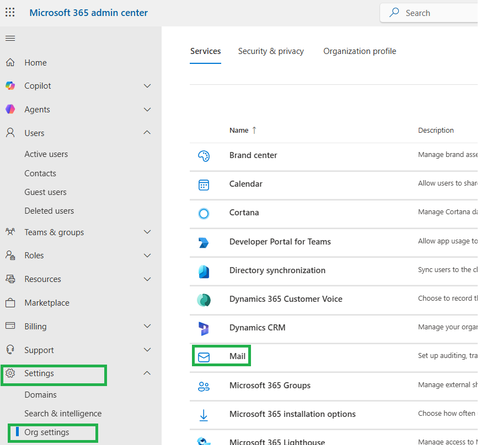Viewport: 481px width, 445px height.
Task: Click the Microsoft 365 Lighthouse icon
Action: tap(204, 441)
